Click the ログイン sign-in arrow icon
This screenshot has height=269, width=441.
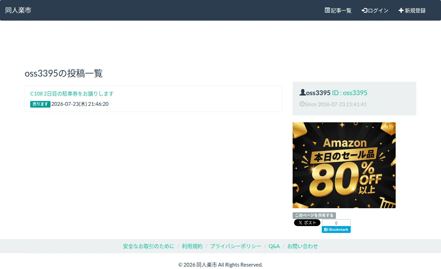pyautogui.click(x=364, y=10)
